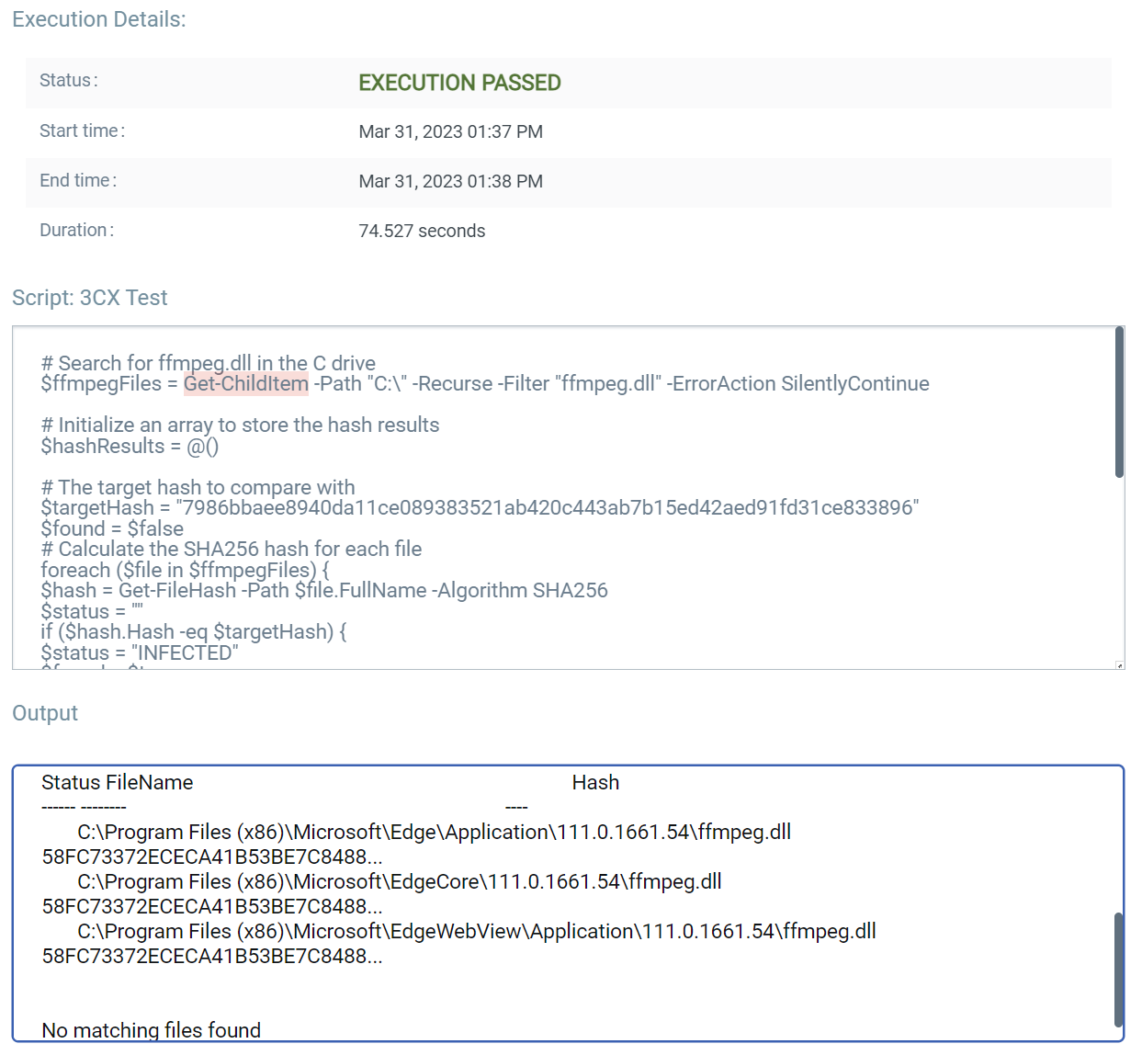
Task: Click the Edge\Application ffmpeg.dll path line
Action: tap(434, 832)
